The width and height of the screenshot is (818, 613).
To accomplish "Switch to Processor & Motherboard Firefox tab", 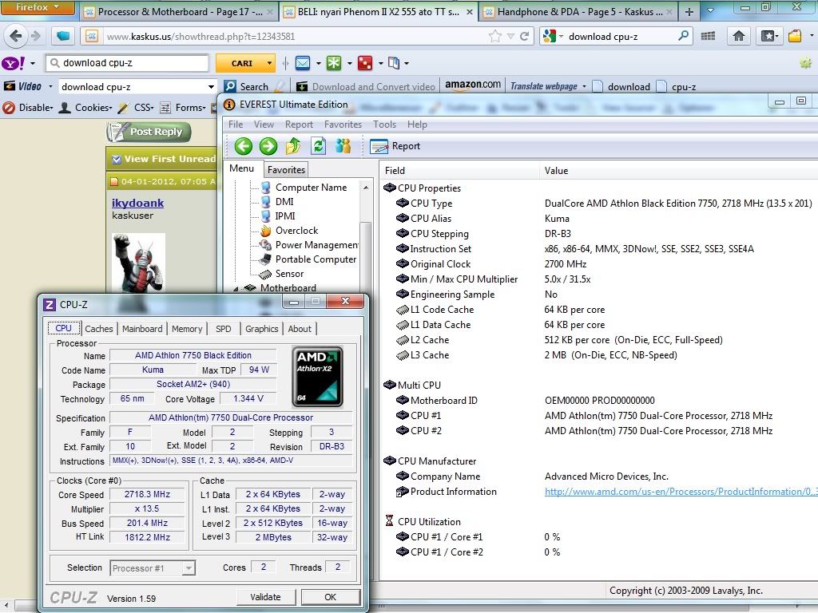I will tap(180, 11).
